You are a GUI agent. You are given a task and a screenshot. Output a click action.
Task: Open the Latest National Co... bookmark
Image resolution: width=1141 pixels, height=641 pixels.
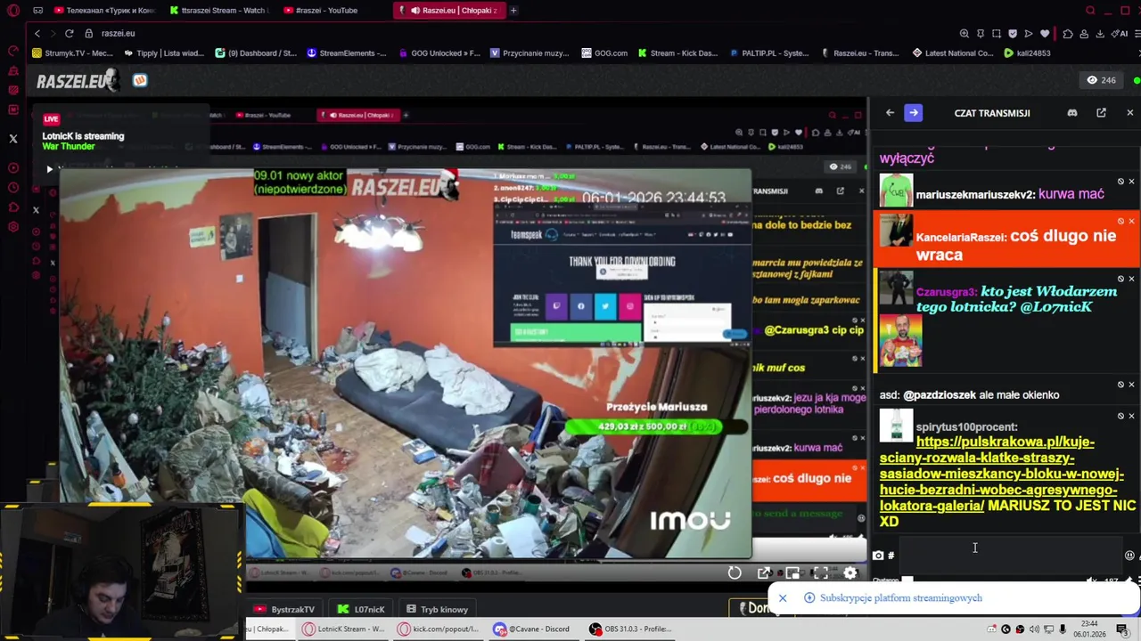(953, 53)
